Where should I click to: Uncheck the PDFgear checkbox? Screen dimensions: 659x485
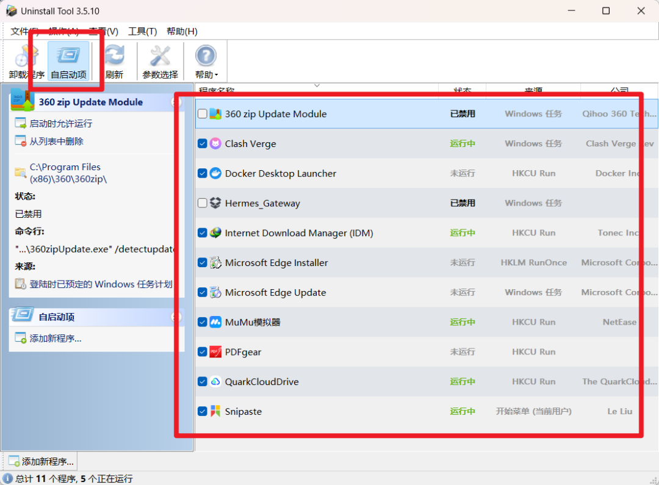(x=202, y=352)
